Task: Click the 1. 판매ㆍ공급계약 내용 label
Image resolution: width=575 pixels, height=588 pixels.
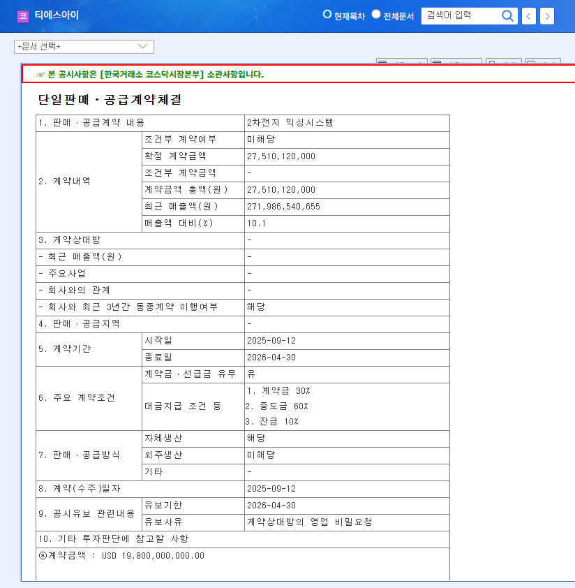Action: pos(91,123)
